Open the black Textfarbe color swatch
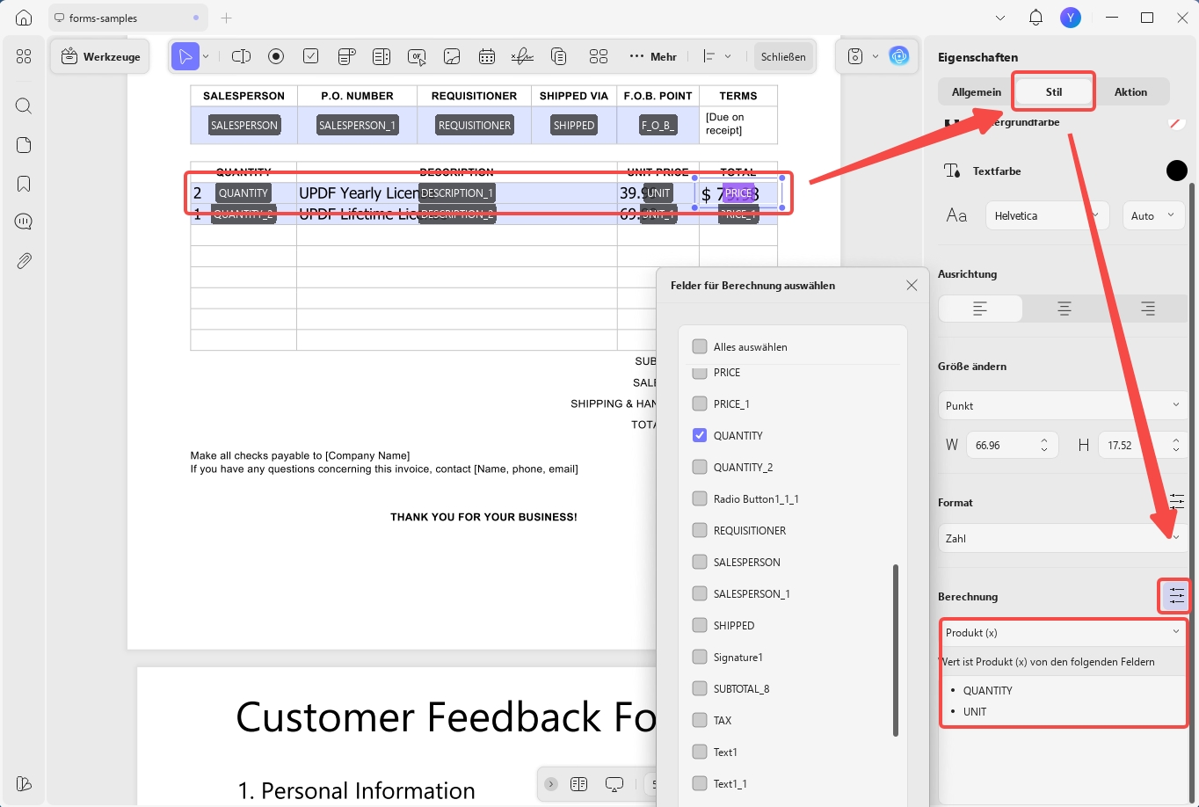 (x=1177, y=171)
